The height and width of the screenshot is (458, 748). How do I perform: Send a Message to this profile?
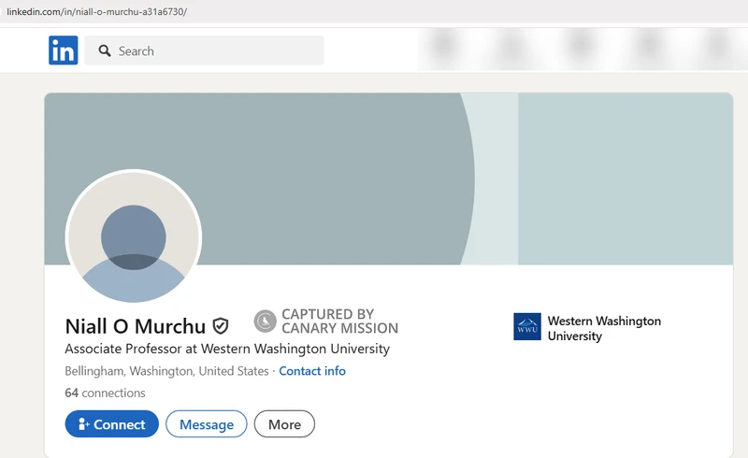(x=207, y=423)
